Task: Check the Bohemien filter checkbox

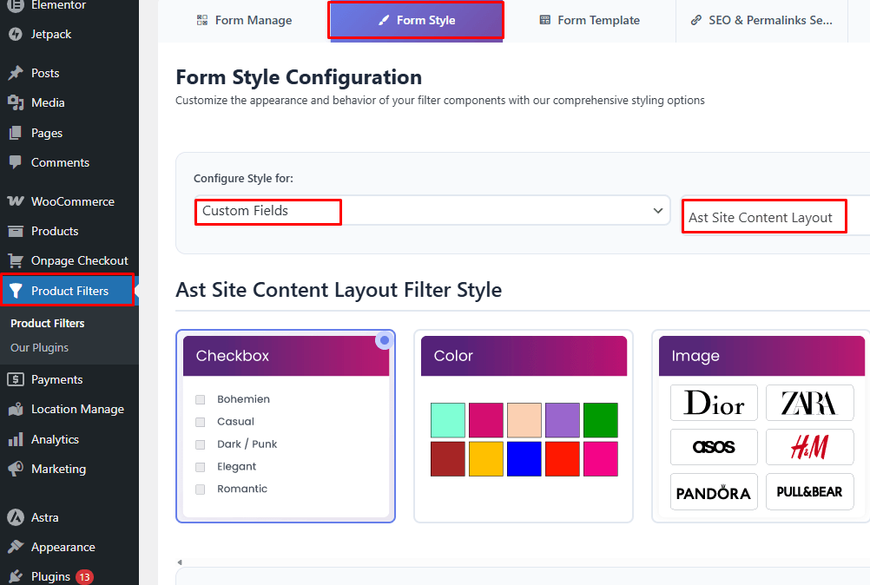Action: 201,399
